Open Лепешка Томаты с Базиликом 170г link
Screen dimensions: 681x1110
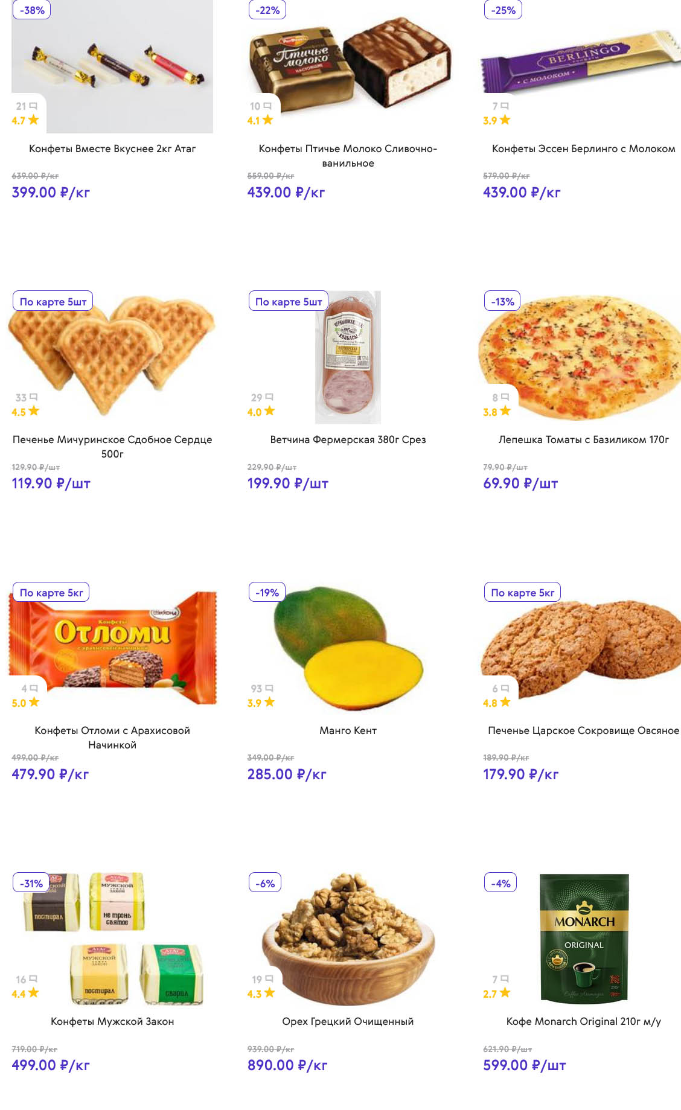pos(583,439)
